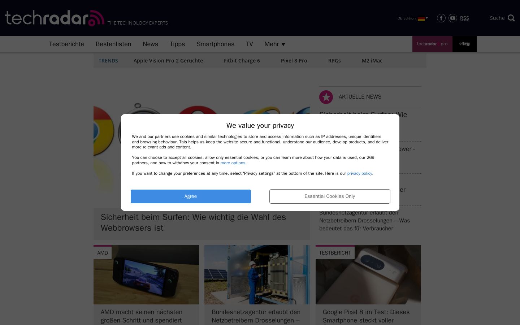
Task: Click the pink star icon beside Aktuelle News
Action: pos(326,97)
